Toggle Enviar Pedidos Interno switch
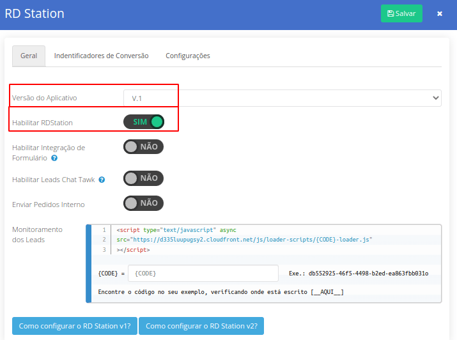This screenshot has width=457, height=340. [x=144, y=203]
